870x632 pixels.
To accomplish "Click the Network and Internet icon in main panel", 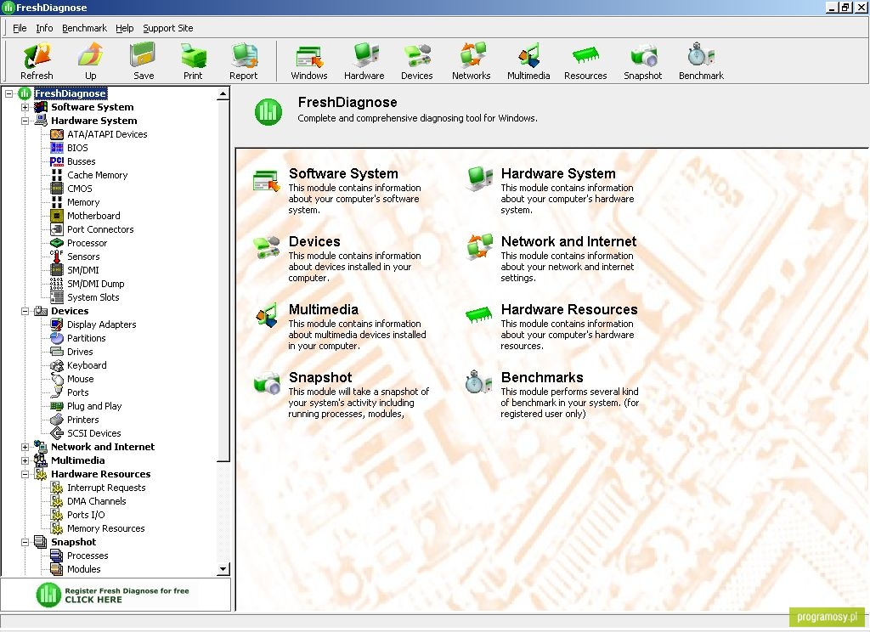I will click(x=479, y=247).
